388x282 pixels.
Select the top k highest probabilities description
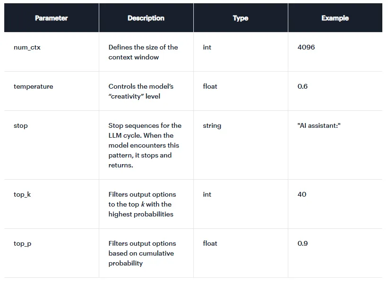click(x=142, y=204)
